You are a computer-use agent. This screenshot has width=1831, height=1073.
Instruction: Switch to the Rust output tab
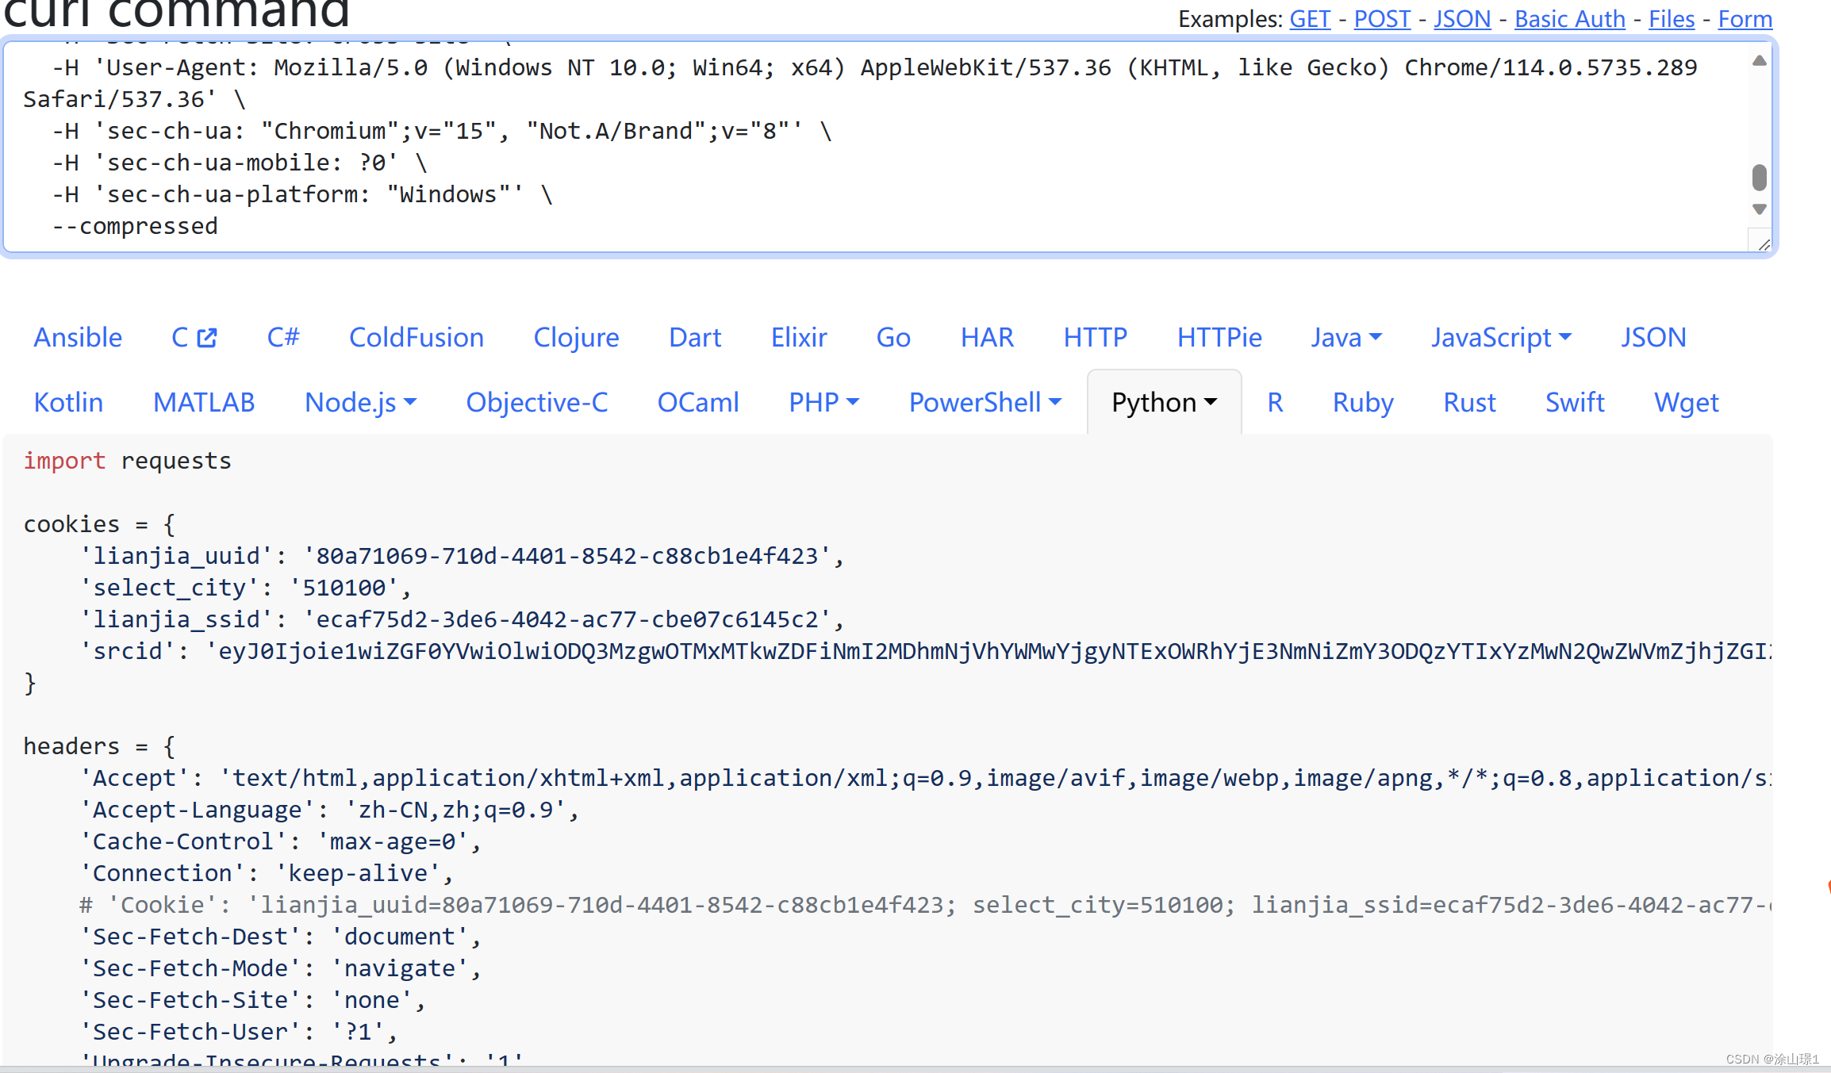click(1468, 402)
